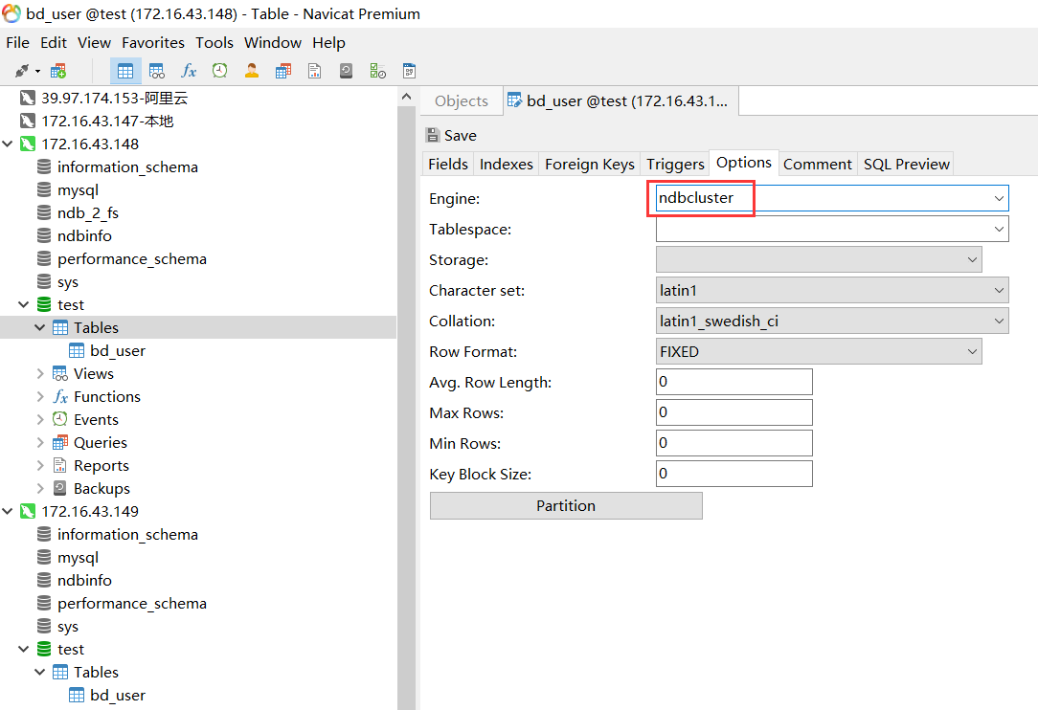This screenshot has width=1038, height=710.
Task: Open the Help menu
Action: click(329, 42)
